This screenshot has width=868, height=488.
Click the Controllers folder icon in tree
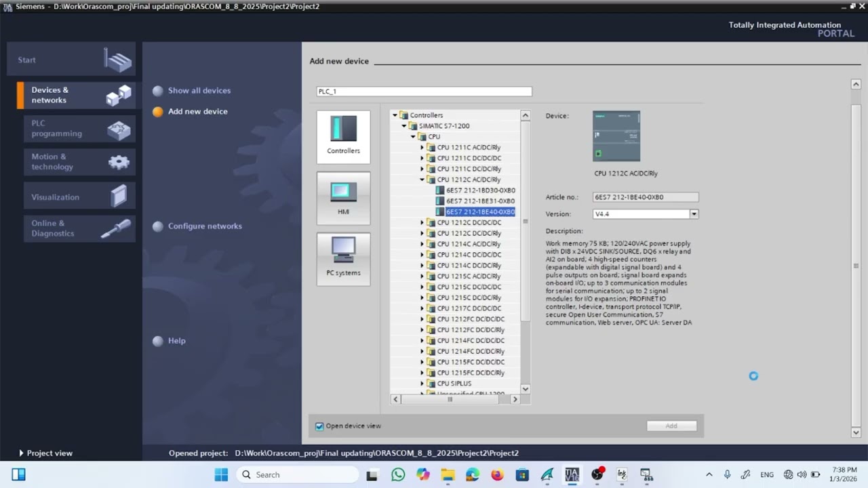pyautogui.click(x=403, y=115)
